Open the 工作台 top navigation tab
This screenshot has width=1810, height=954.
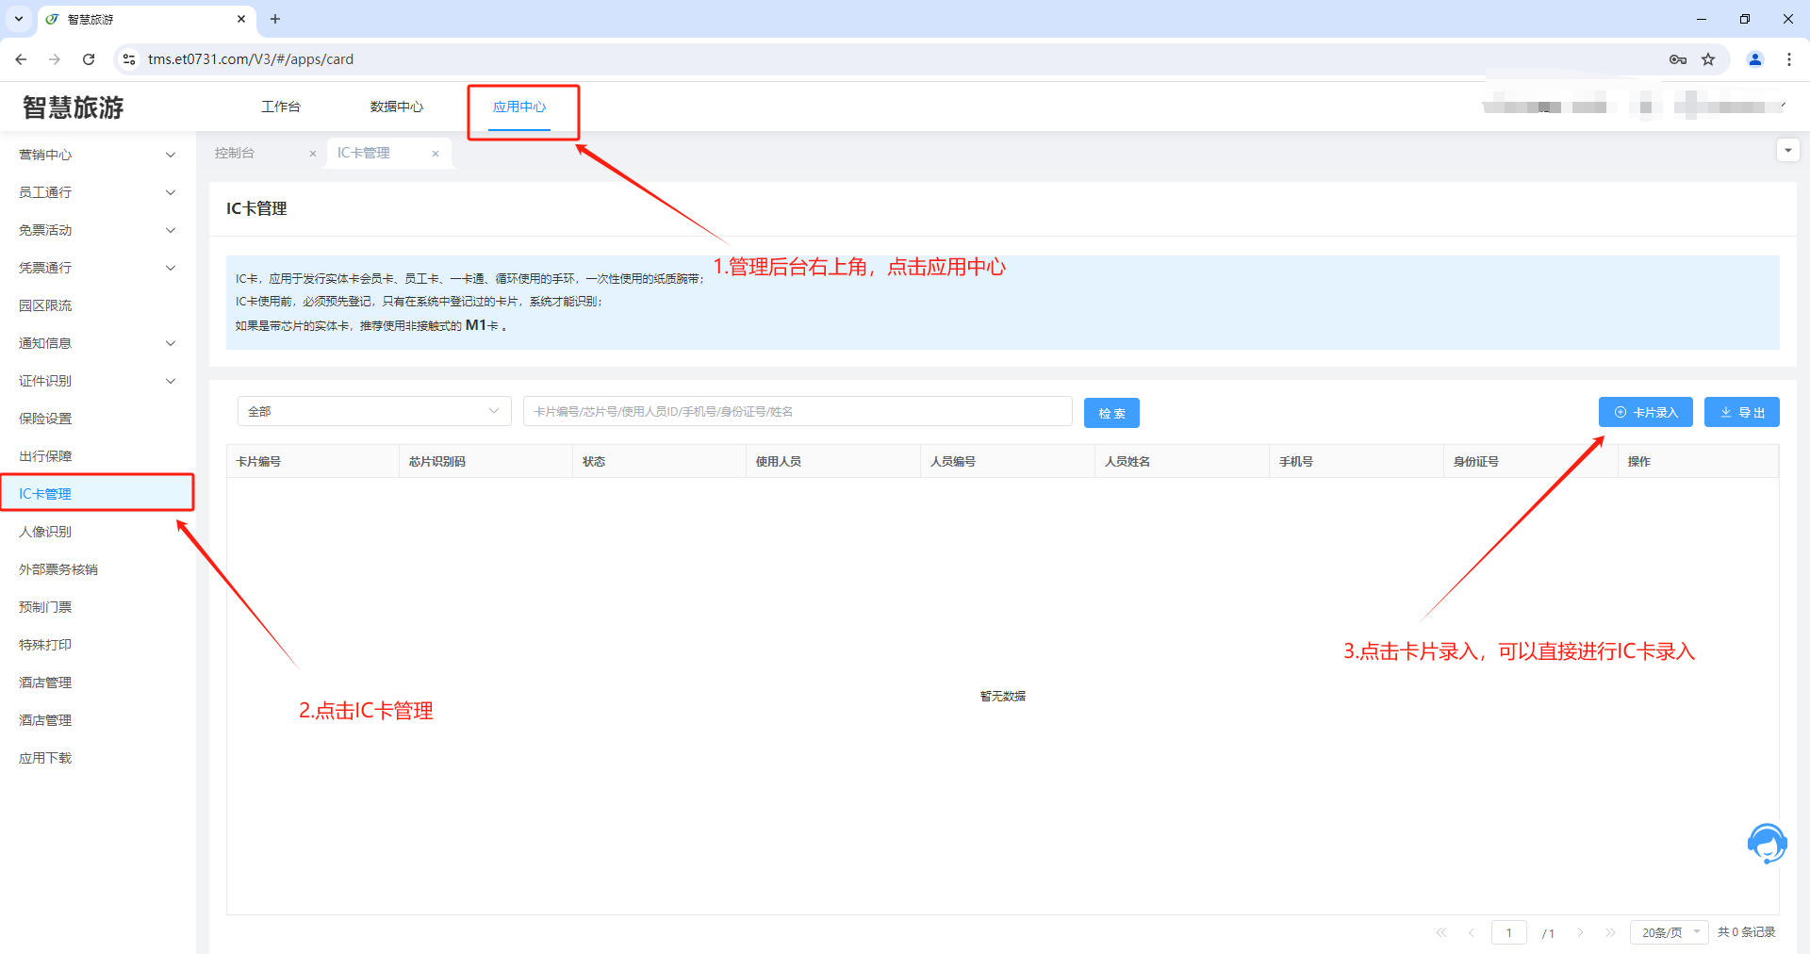point(281,107)
